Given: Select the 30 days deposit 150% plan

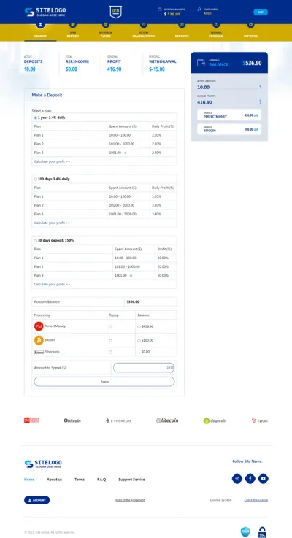Looking at the screenshot, I should pyautogui.click(x=36, y=240).
